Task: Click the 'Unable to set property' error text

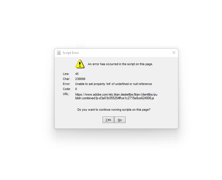Action: point(114,84)
